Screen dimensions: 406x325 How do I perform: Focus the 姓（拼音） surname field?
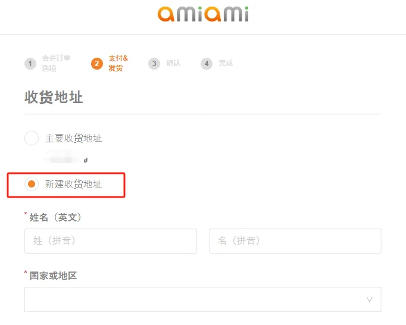[111, 241]
